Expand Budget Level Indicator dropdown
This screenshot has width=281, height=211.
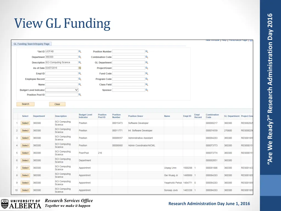(62, 90)
